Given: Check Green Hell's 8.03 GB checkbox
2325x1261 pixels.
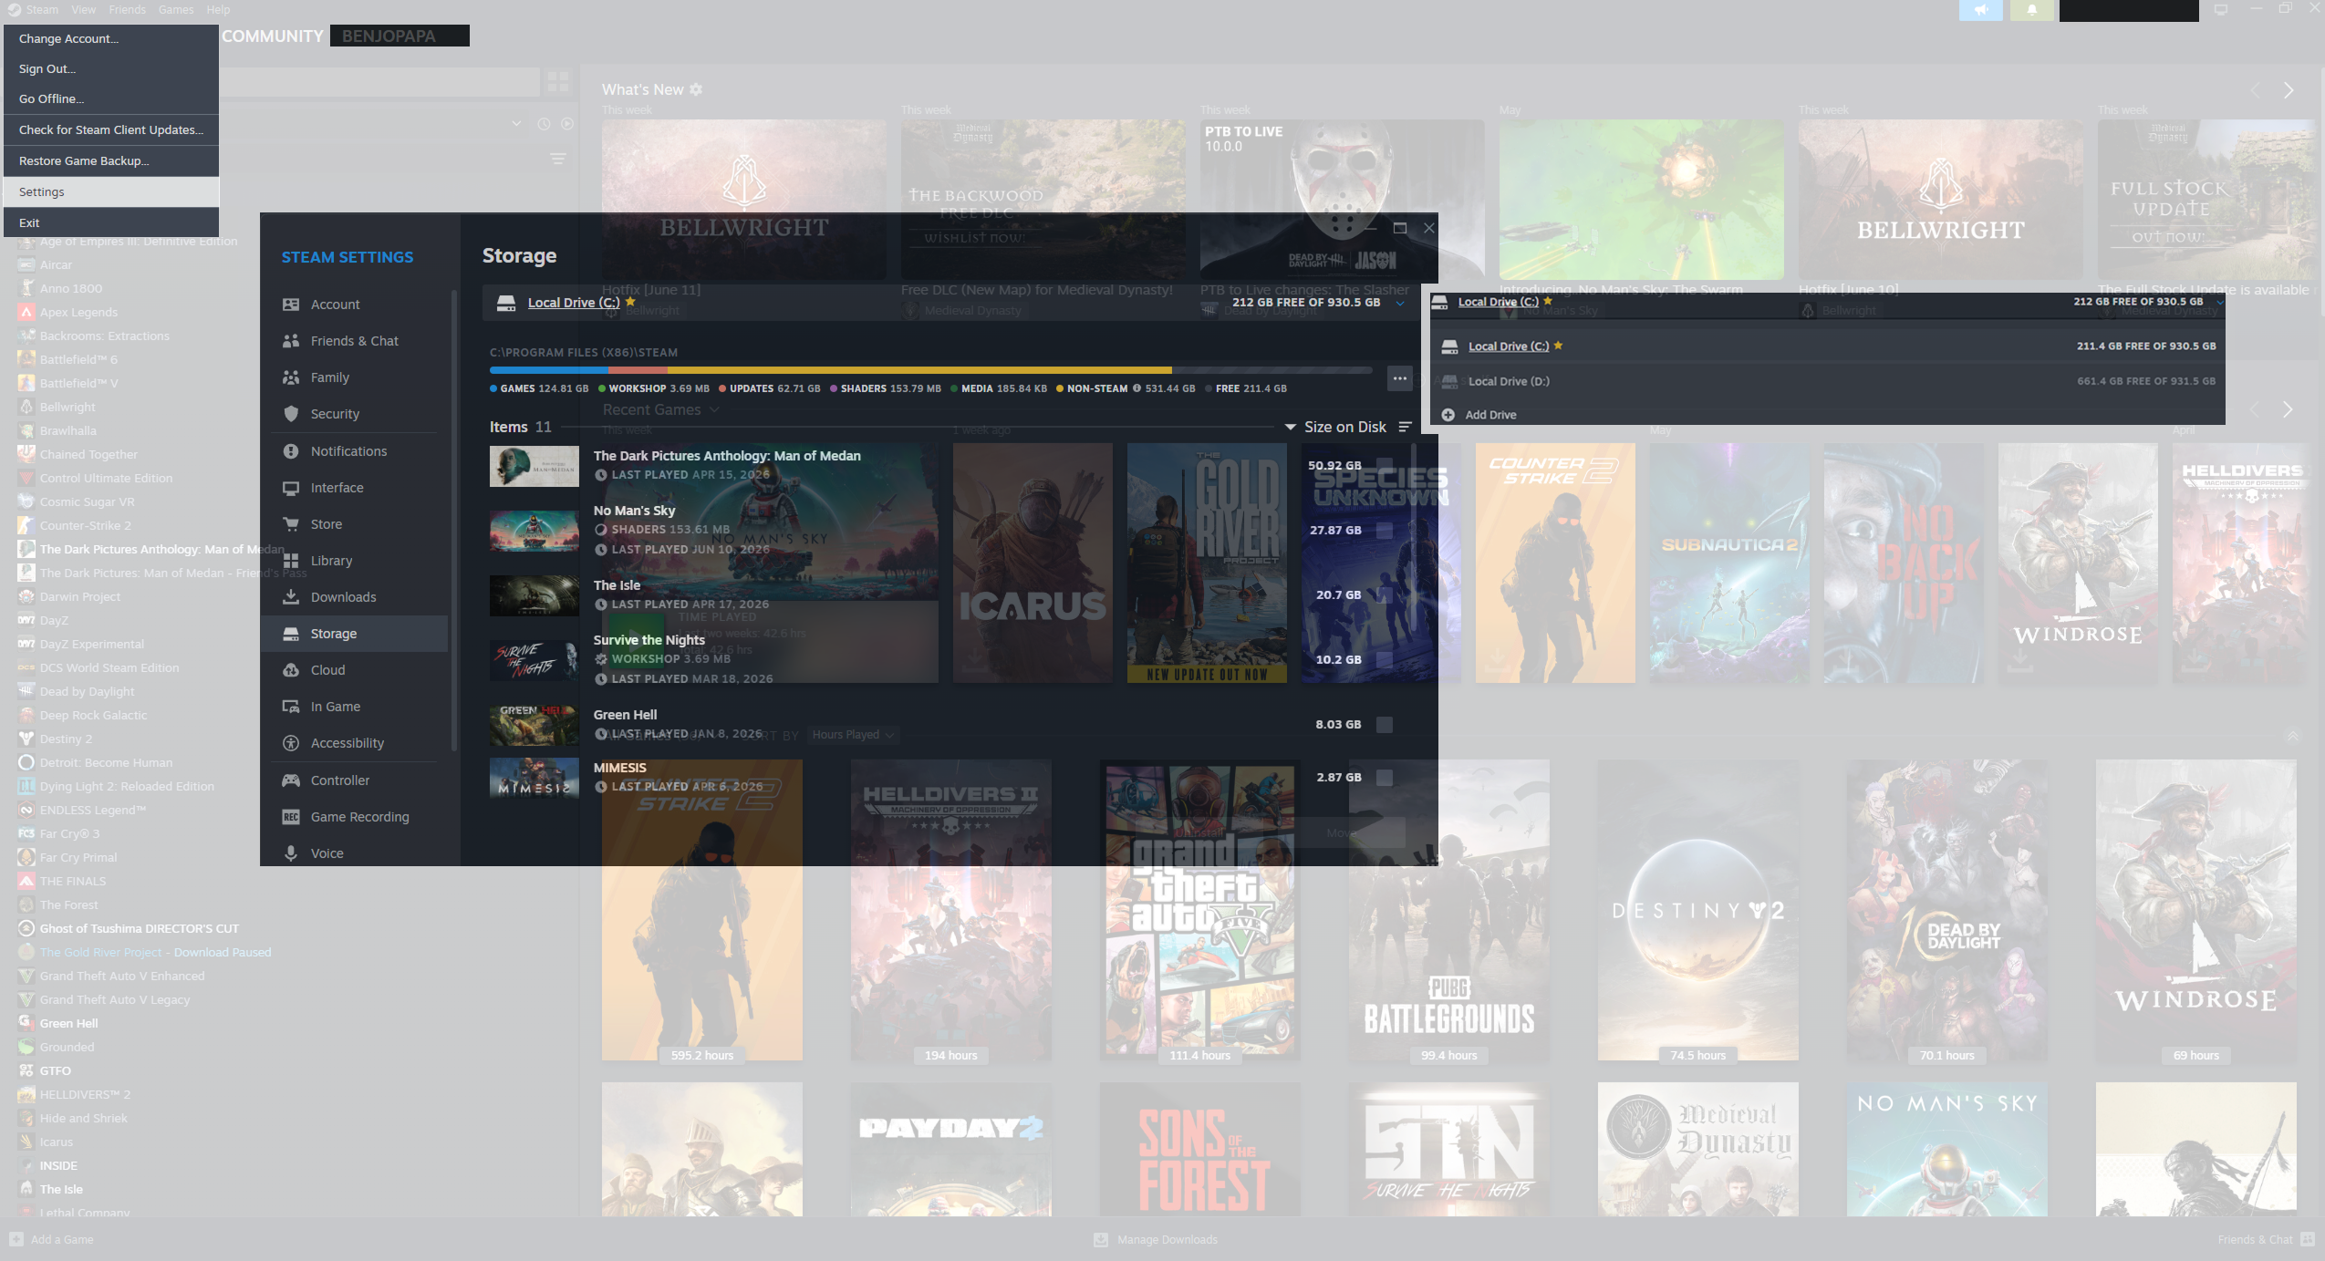Looking at the screenshot, I should [1385, 725].
